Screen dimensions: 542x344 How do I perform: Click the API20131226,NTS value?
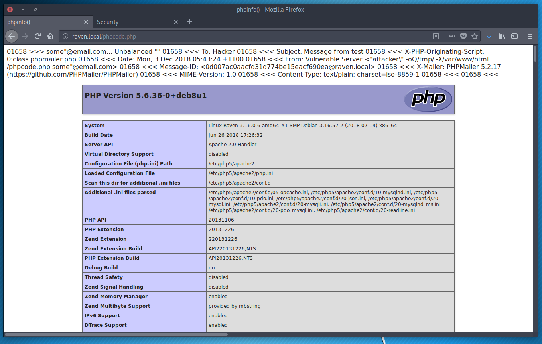pos(231,258)
